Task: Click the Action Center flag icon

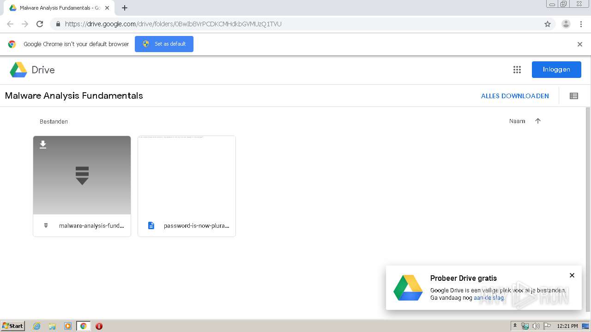Action: (x=547, y=326)
